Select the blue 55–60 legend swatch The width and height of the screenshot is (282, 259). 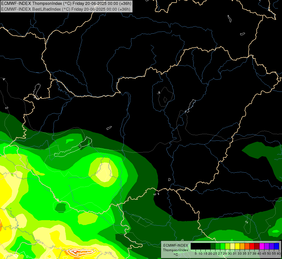(277, 246)
